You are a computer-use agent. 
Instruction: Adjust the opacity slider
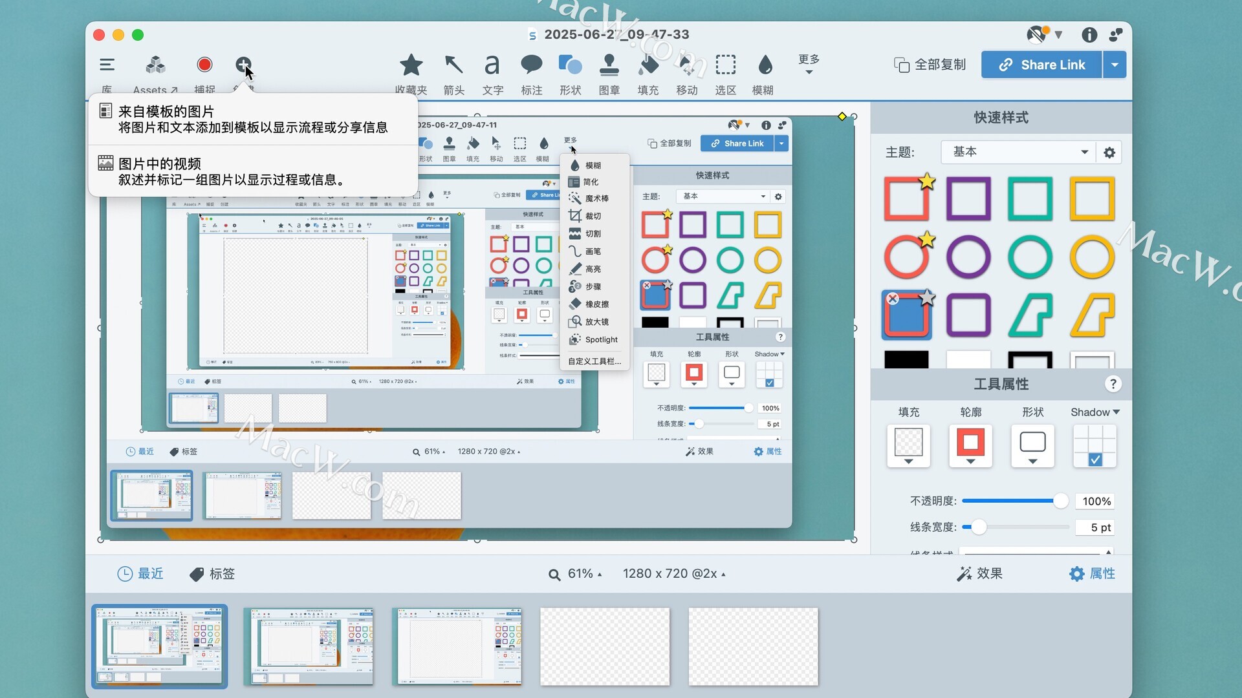coord(1014,501)
